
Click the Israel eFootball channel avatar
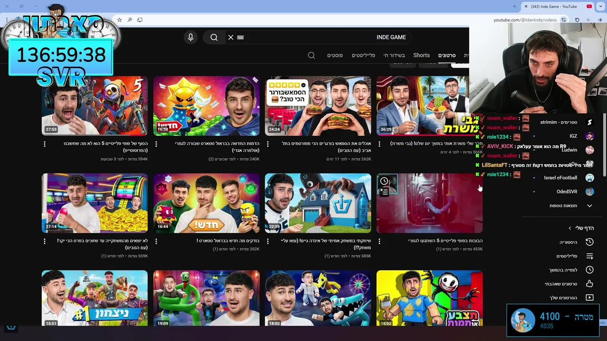click(x=589, y=178)
